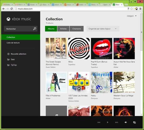The height and width of the screenshot is (130, 144).
Task: Open the TipTop playlist
Action: [14, 65]
